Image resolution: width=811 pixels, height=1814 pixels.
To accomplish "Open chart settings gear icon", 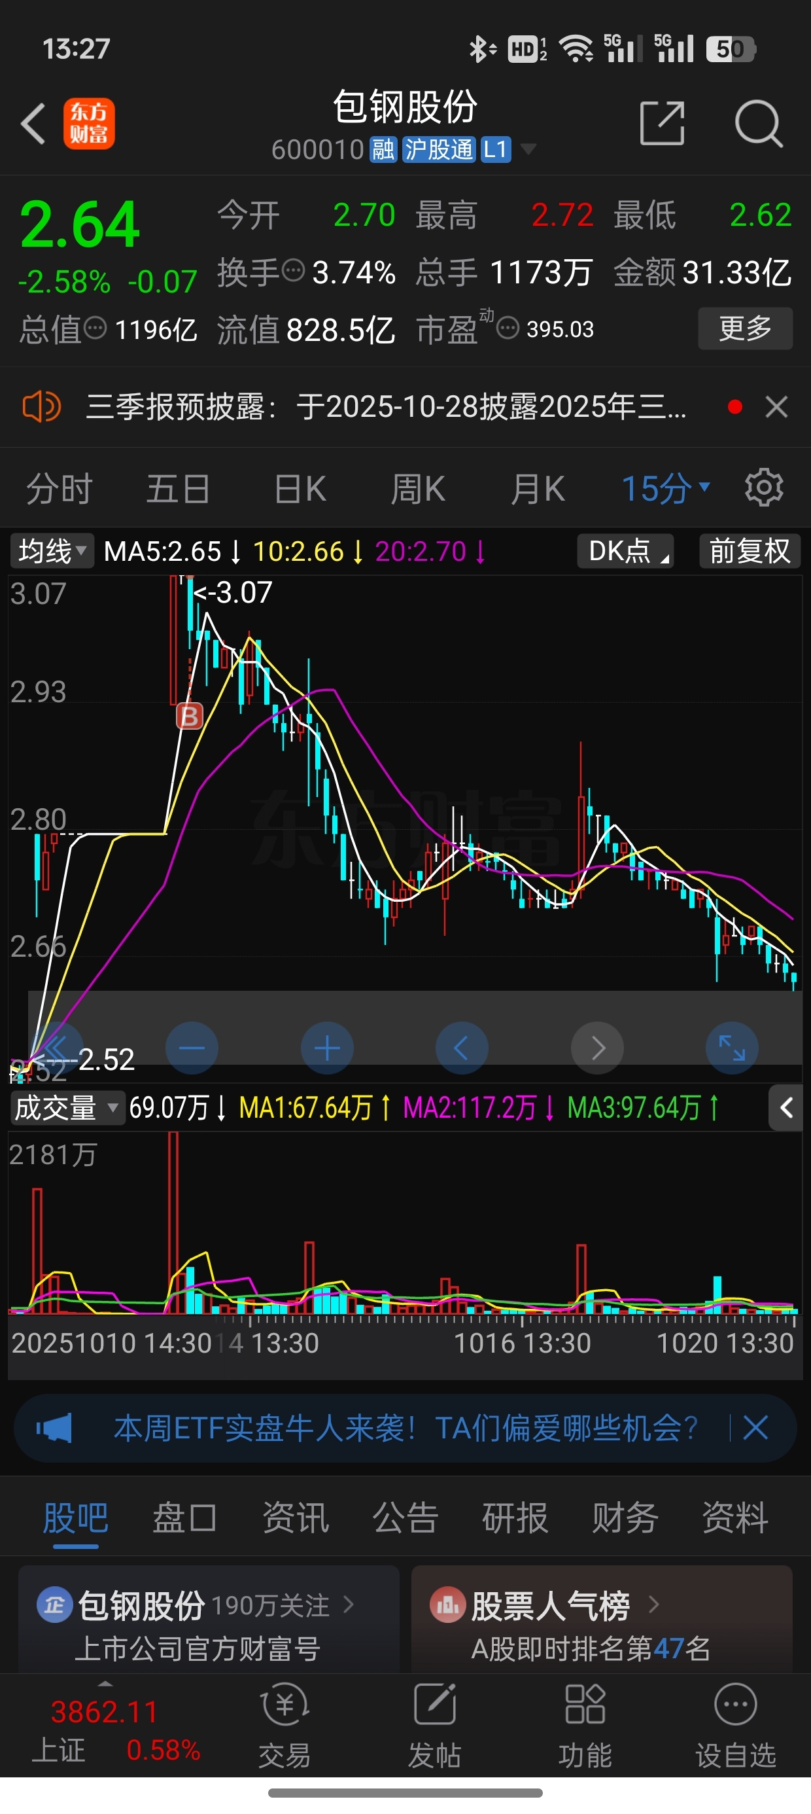I will tap(764, 488).
